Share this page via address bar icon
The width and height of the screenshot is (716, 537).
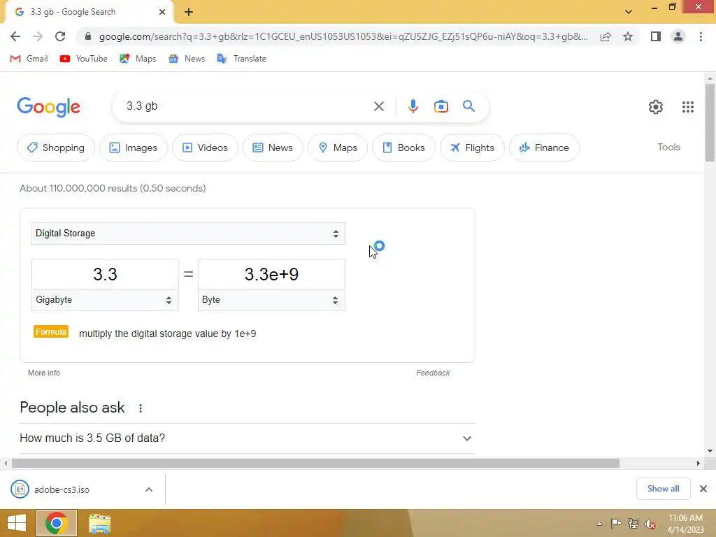[606, 36]
